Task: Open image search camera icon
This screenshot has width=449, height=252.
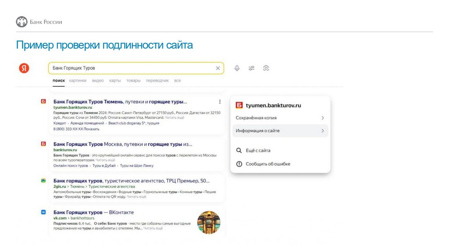Action: [266, 68]
